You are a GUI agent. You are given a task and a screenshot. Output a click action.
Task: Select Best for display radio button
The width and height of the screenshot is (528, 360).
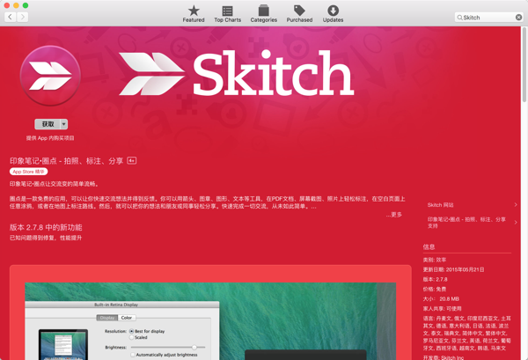click(x=132, y=331)
